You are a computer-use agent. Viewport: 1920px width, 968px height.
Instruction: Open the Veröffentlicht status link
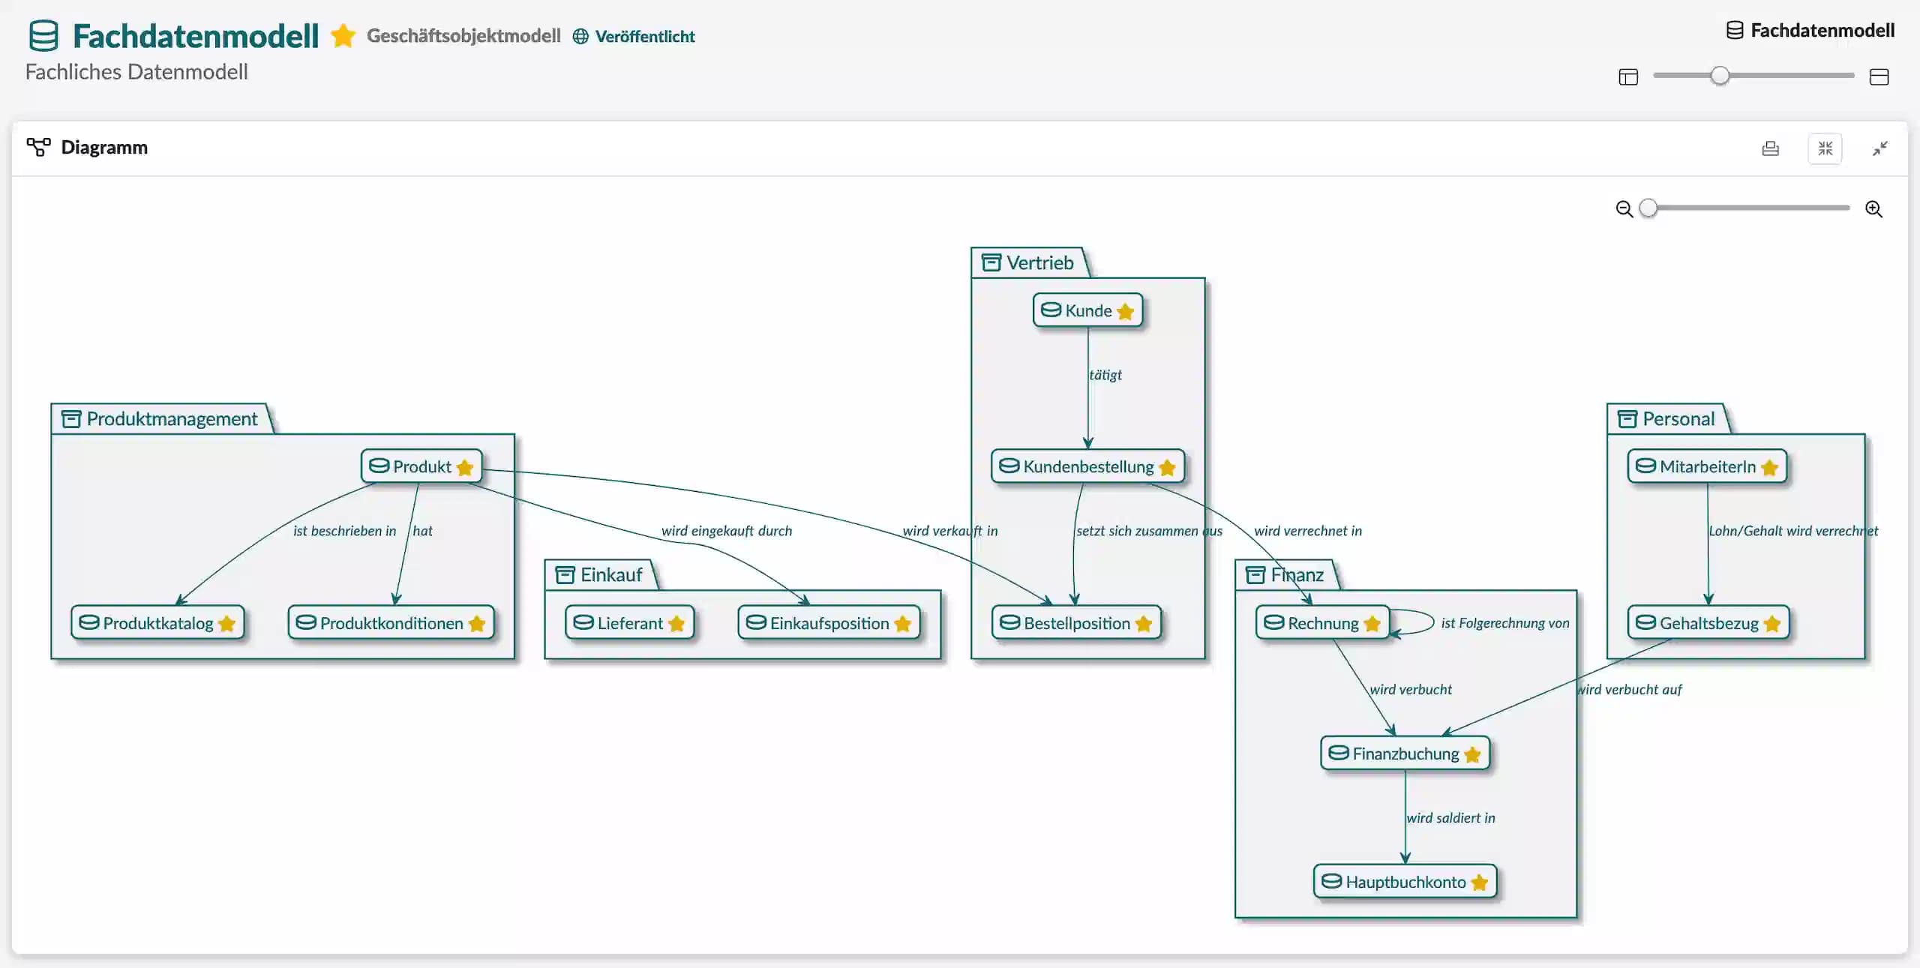644,36
